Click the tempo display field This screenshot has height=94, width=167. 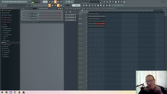coord(45,2)
